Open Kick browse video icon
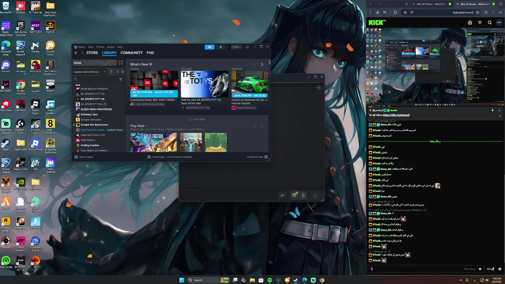 [x=470, y=22]
